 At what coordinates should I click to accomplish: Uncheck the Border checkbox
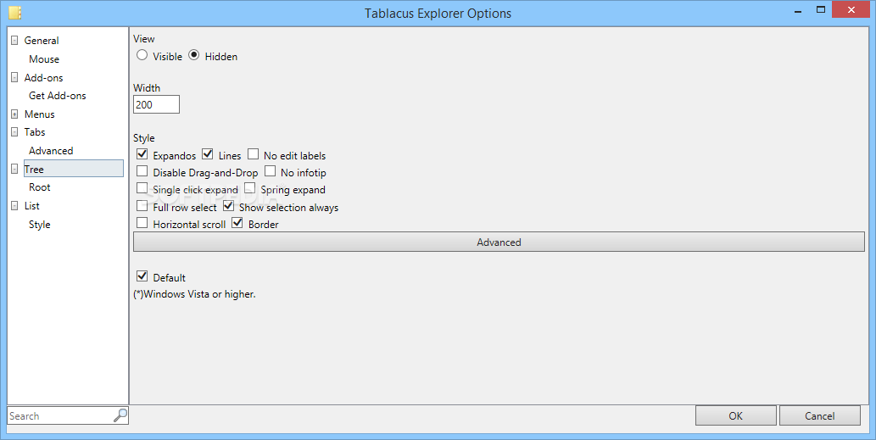click(237, 223)
